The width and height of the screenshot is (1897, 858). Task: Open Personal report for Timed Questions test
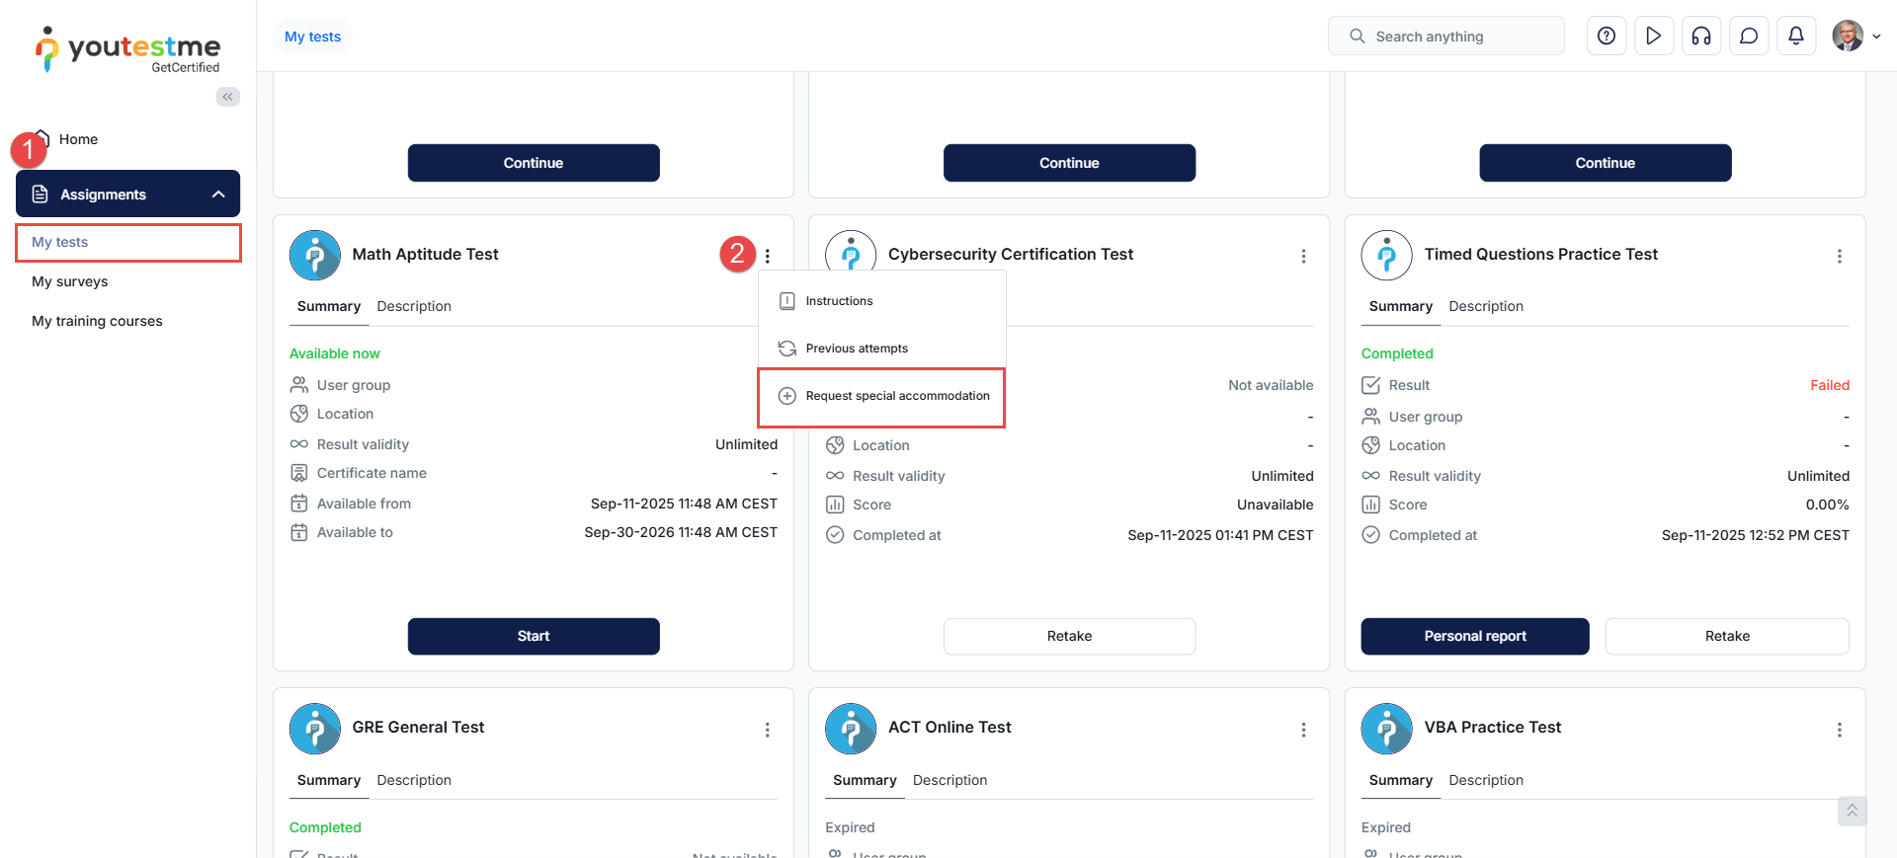click(1474, 636)
